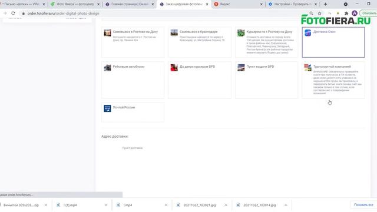Open downloaded 20211022_163921.jpg file
This screenshot has height=212, width=377.
(200, 205)
